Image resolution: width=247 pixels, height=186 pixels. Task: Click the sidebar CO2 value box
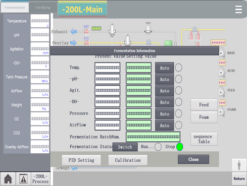click(x=40, y=133)
